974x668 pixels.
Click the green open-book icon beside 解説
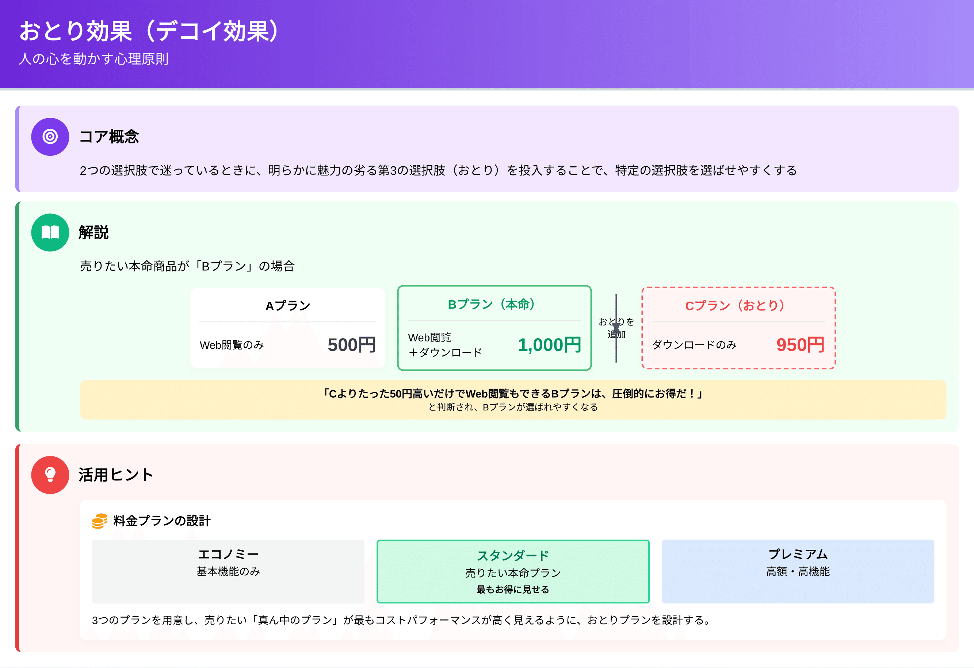pos(50,232)
